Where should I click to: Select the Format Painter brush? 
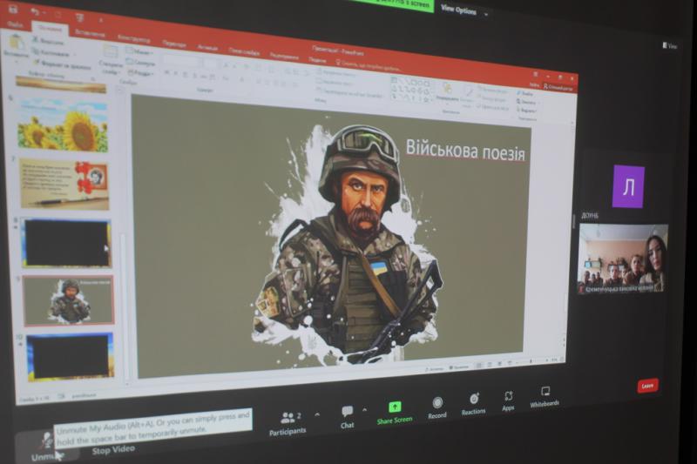62,64
